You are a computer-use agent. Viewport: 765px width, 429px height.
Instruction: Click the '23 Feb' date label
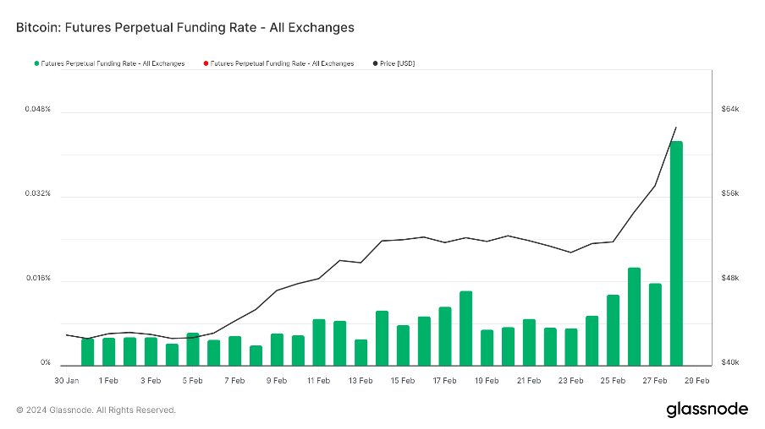point(571,381)
